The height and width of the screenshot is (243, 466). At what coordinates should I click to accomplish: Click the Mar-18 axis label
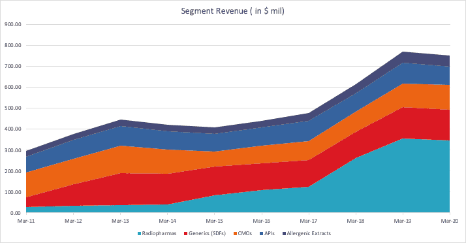coord(356,221)
